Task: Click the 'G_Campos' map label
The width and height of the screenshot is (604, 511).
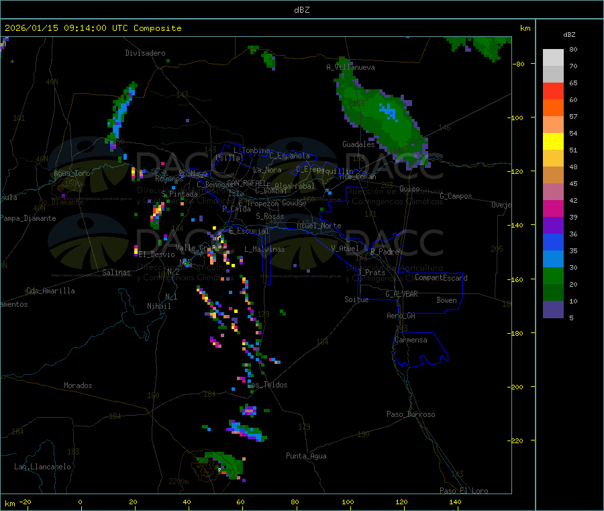Action: point(456,196)
